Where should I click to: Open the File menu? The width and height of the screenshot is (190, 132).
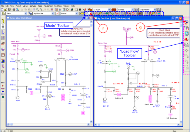[2, 6]
